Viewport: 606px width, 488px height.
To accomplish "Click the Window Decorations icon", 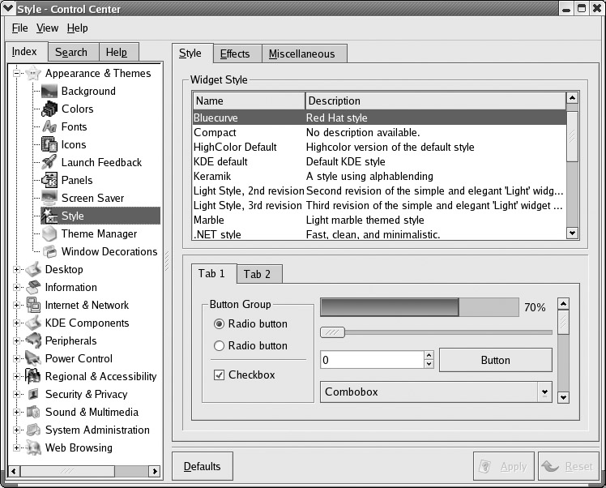I will 49,251.
